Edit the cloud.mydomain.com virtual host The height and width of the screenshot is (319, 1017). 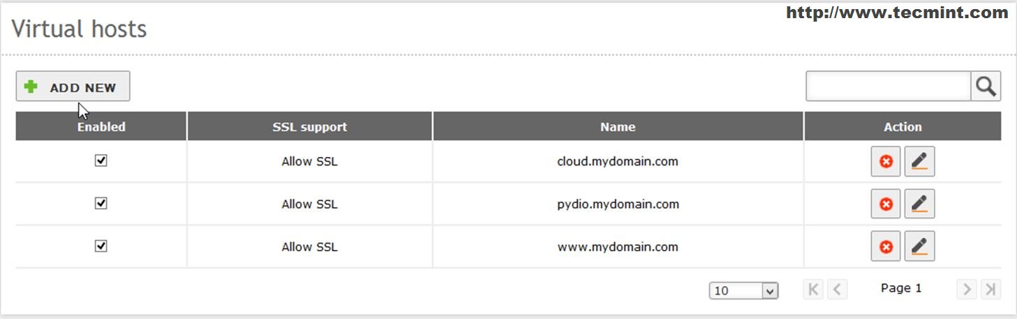(919, 162)
